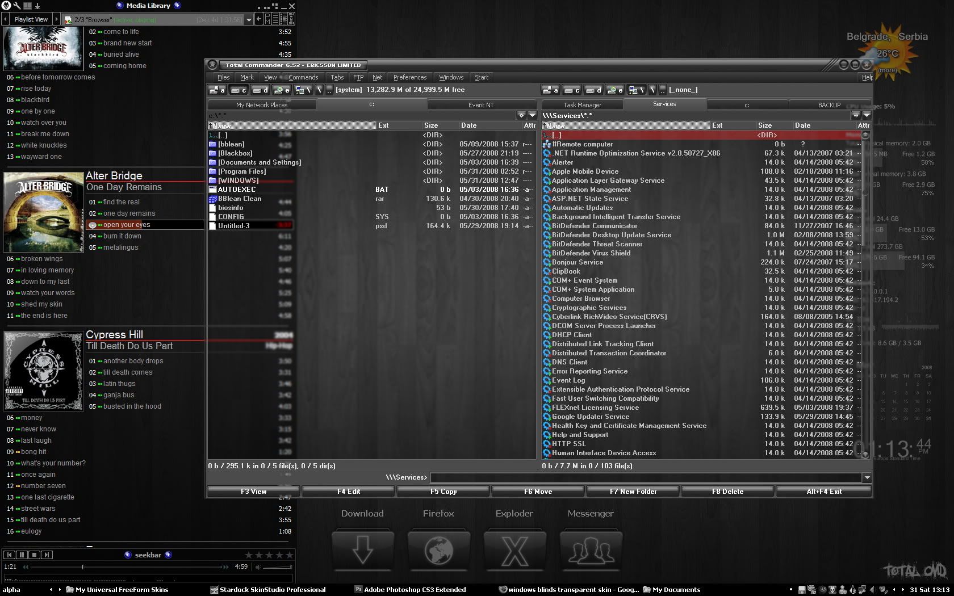Click the right panel vertical scrollbar
This screenshot has height=596, width=954.
[x=865, y=294]
